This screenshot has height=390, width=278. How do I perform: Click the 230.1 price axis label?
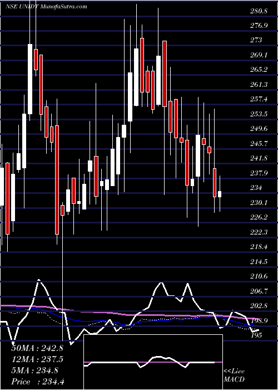259,203
